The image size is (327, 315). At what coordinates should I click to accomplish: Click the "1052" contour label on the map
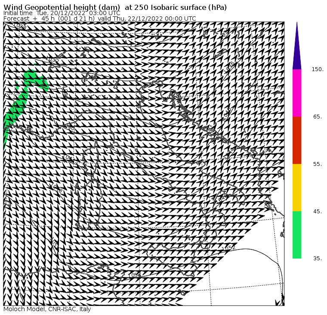pyautogui.click(x=228, y=248)
